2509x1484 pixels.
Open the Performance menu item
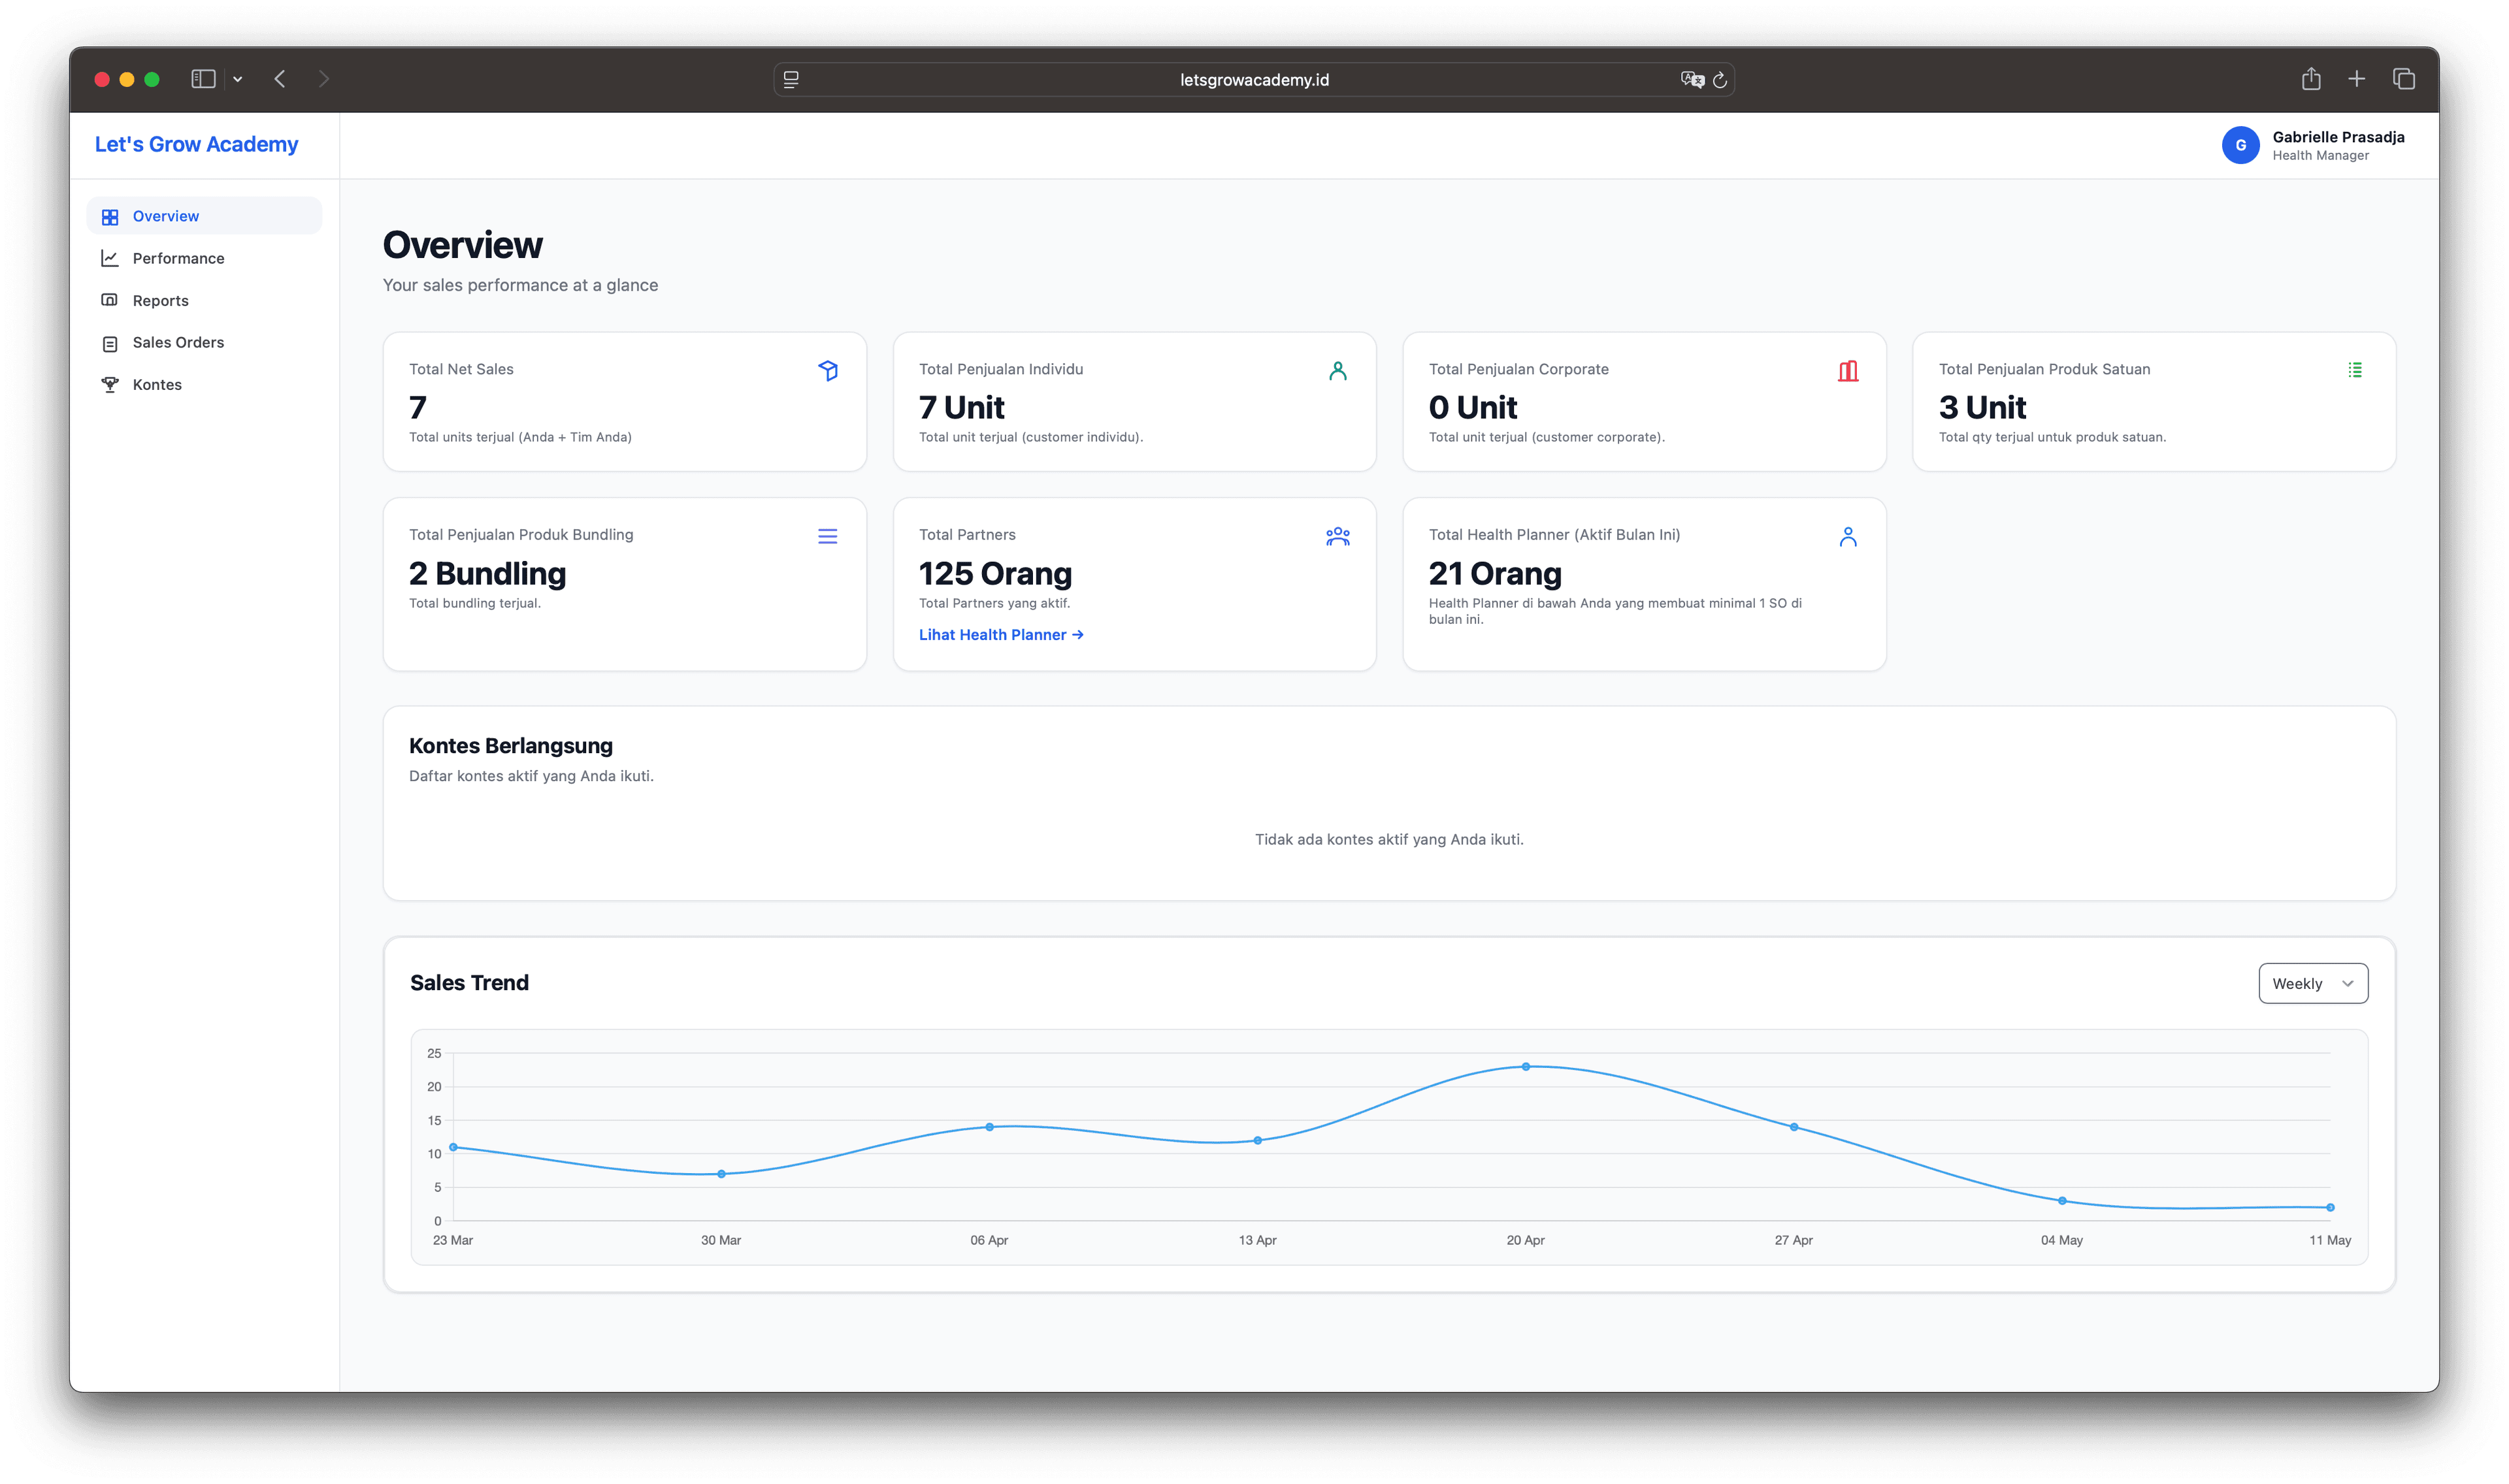click(x=204, y=258)
